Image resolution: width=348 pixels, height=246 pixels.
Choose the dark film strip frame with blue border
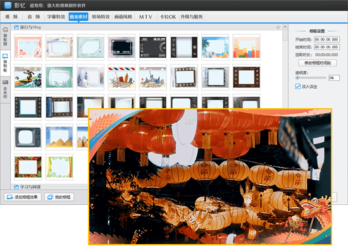click(x=28, y=107)
